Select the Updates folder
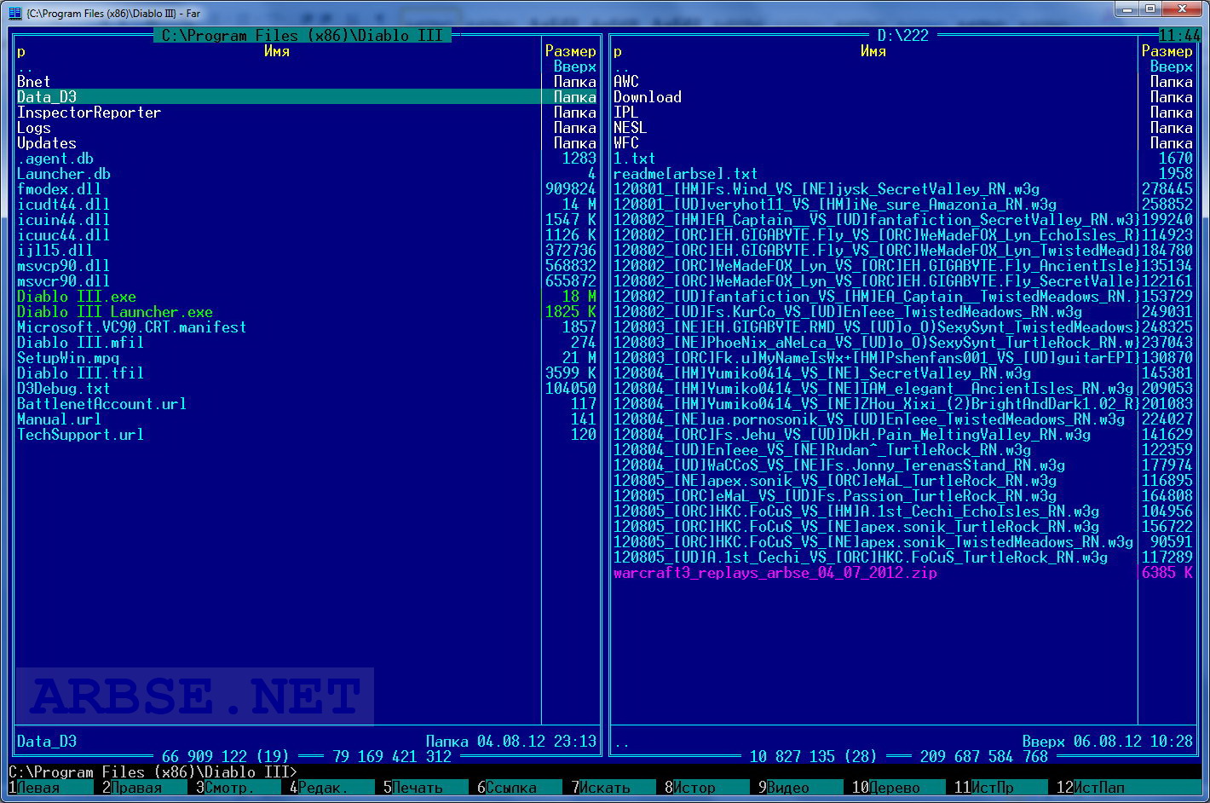 tap(47, 143)
